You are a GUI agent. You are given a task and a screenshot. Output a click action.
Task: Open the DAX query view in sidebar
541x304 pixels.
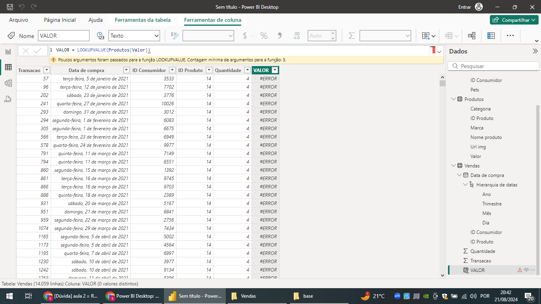(8, 99)
